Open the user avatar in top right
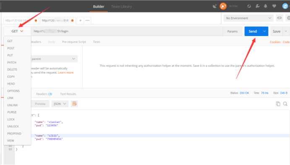Screen dimensions: 290x165 (x=285, y=6)
